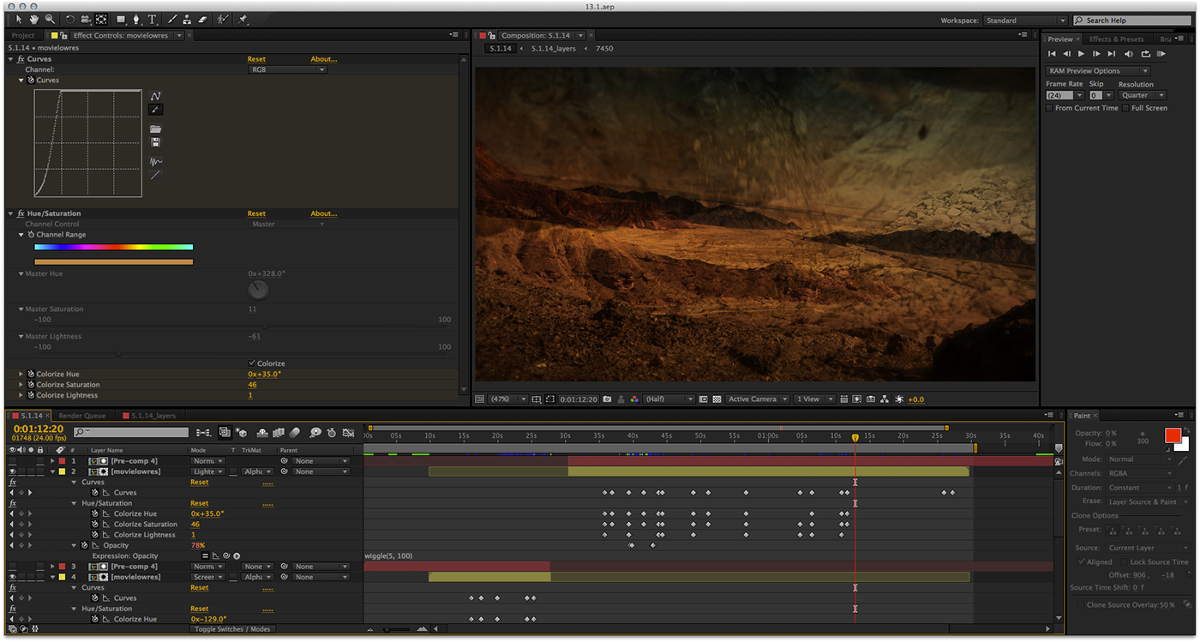Enable Full Screen checkbox

click(x=1126, y=108)
